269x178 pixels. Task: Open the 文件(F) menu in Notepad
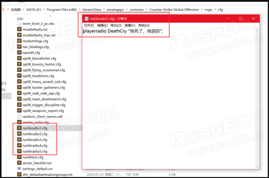tap(89, 26)
